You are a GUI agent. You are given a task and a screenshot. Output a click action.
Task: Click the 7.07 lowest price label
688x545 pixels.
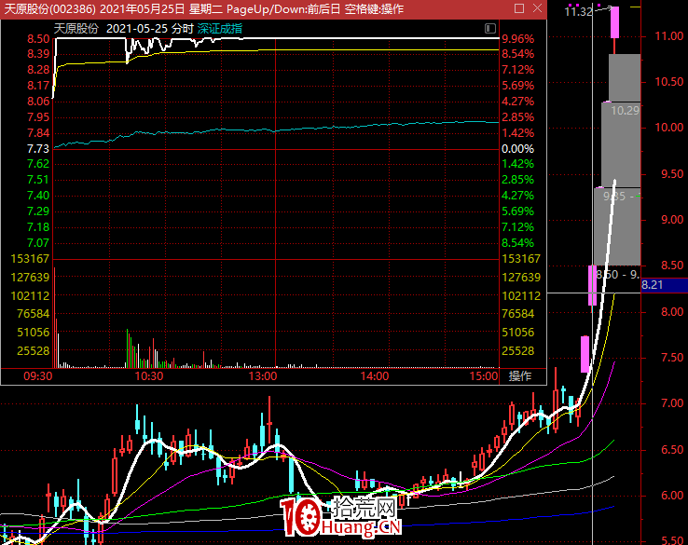point(38,242)
